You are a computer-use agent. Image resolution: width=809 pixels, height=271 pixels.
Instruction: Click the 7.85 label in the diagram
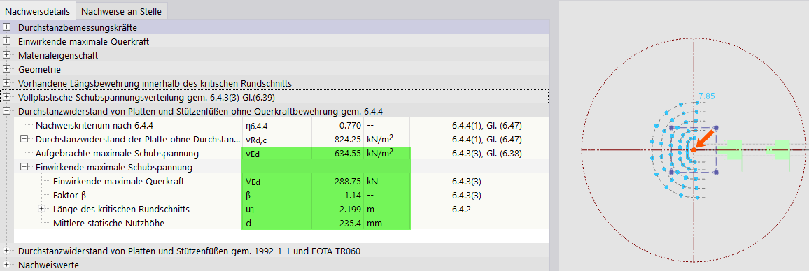pos(706,96)
